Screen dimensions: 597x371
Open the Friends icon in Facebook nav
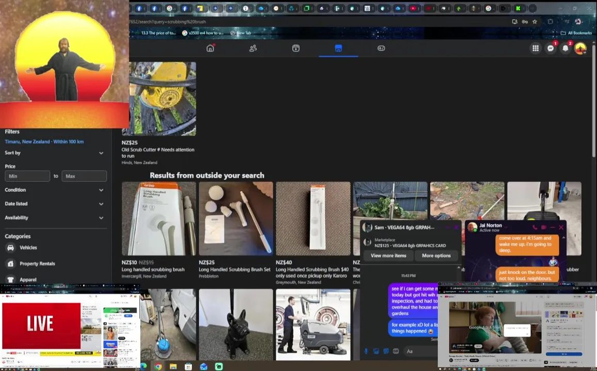coord(253,48)
